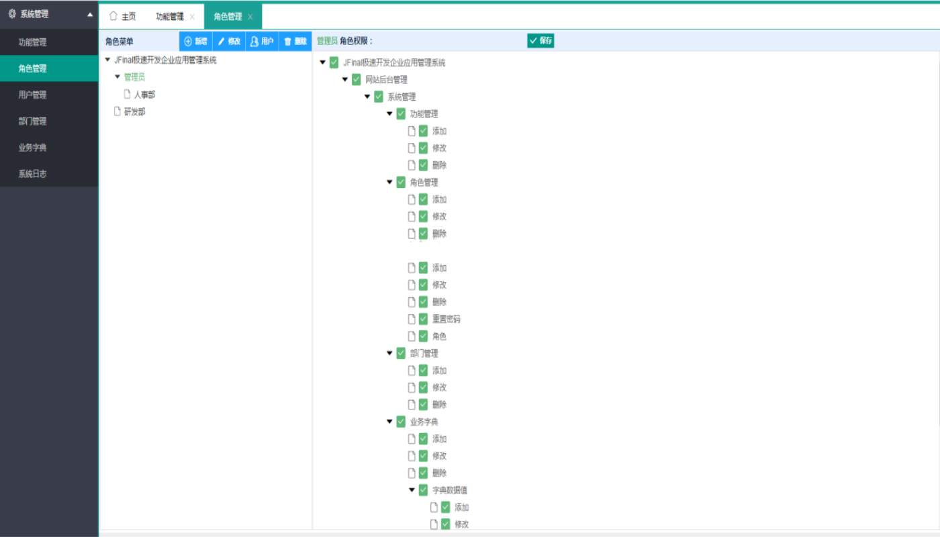Viewport: 940px width, 537px height.
Task: Collapse the 系统管理 permission node arrow
Action: [x=367, y=97]
